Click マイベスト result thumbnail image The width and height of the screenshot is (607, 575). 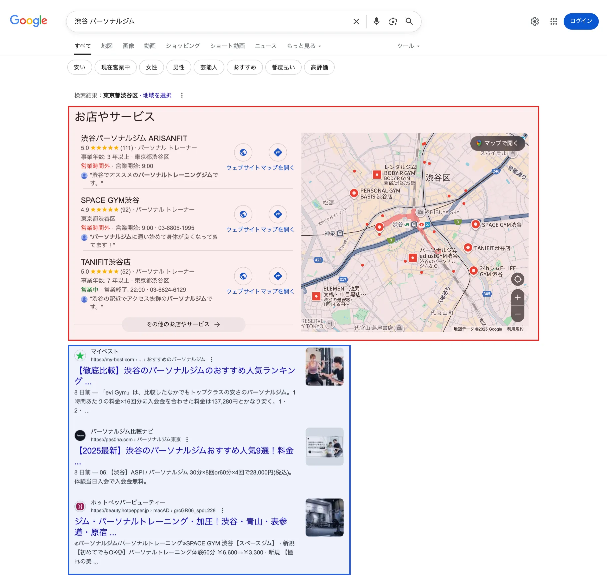coord(324,367)
